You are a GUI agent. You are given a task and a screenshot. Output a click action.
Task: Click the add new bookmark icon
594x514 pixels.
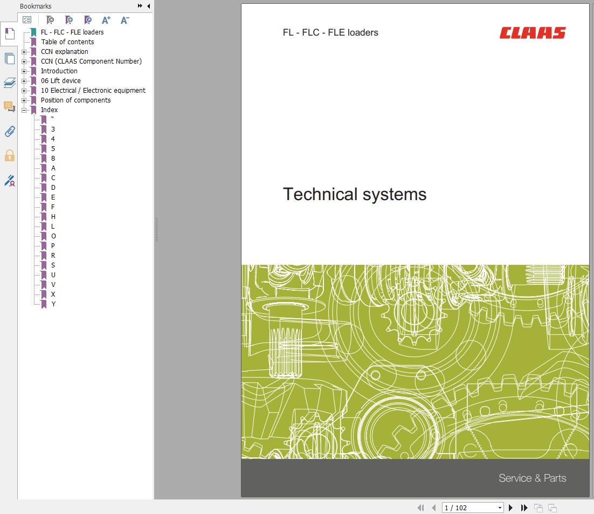pyautogui.click(x=68, y=20)
